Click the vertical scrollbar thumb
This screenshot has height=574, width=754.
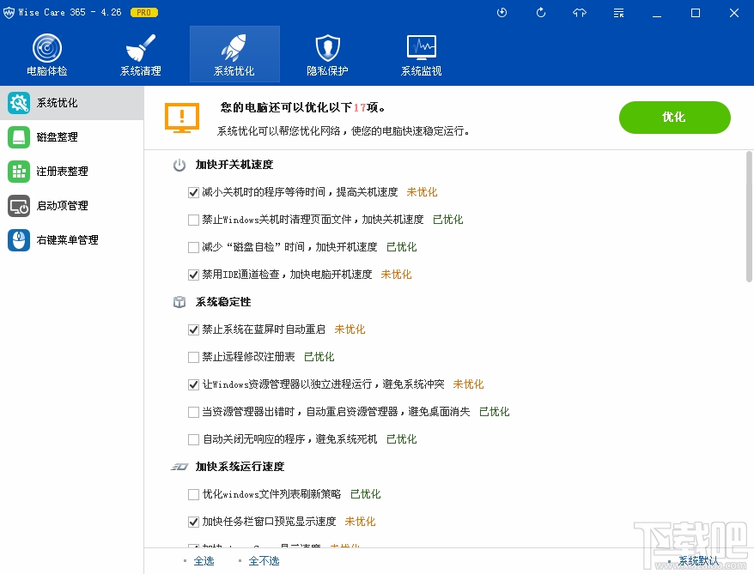[749, 216]
